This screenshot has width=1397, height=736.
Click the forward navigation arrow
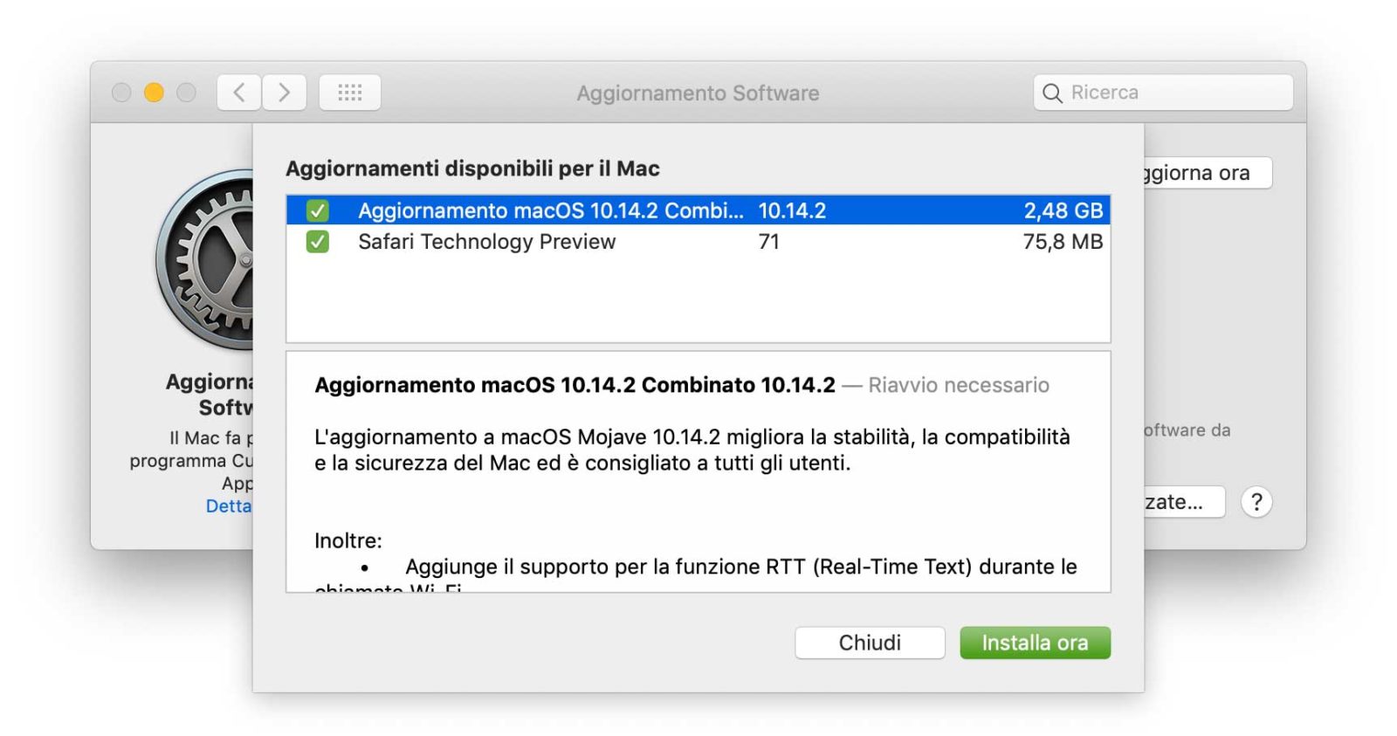pos(285,92)
